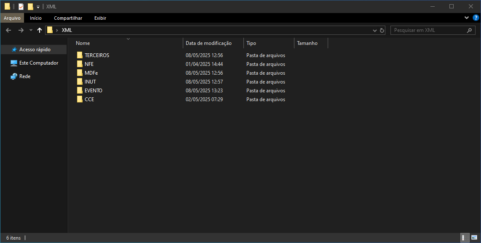Click the search magnifier icon
This screenshot has height=243, width=481.
(x=470, y=30)
